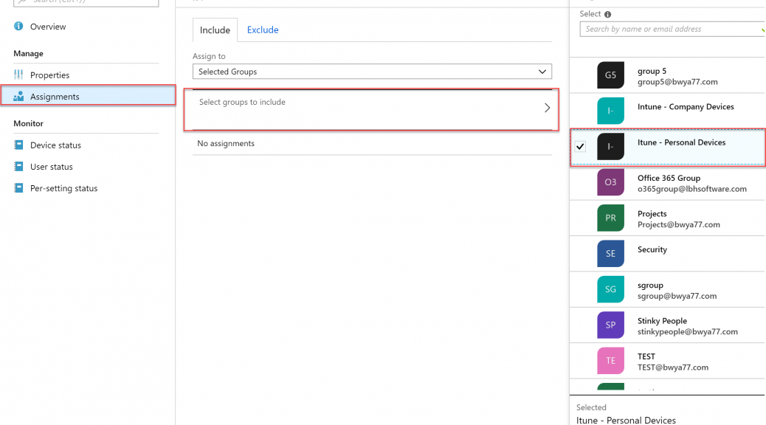Click the PR avatar for Projects
766x425 pixels.
pyautogui.click(x=610, y=218)
